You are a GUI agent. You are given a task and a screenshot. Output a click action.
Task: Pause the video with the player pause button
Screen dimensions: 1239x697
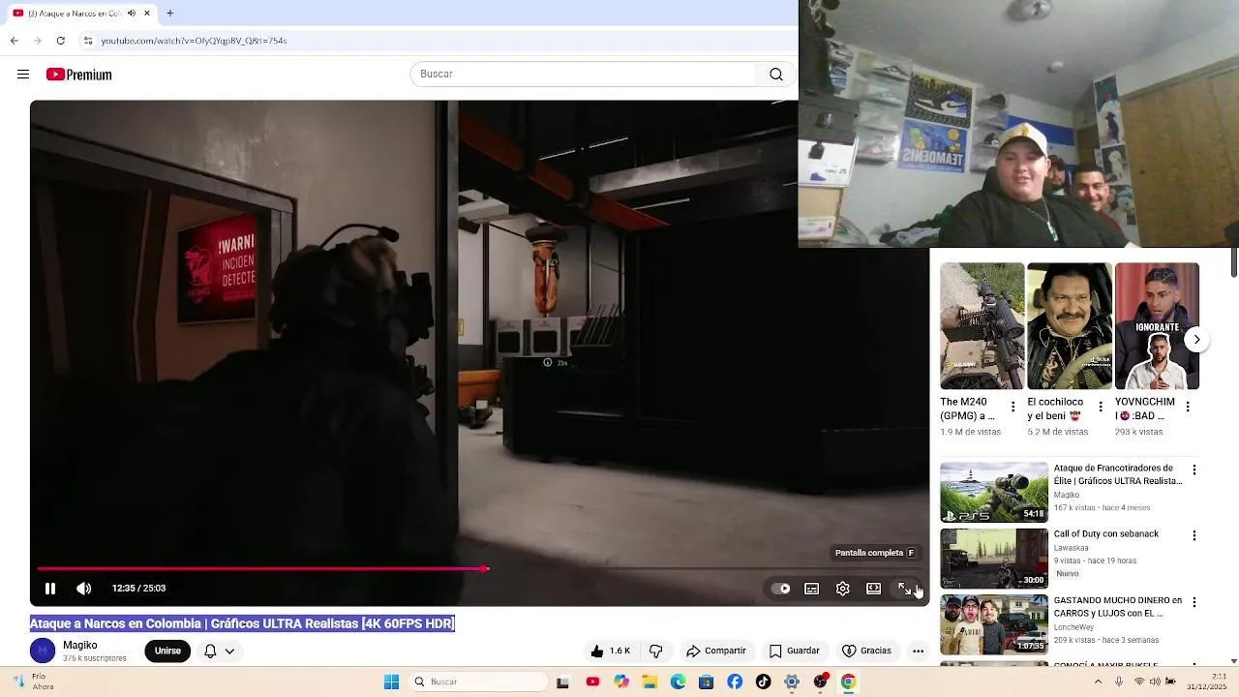tap(50, 589)
